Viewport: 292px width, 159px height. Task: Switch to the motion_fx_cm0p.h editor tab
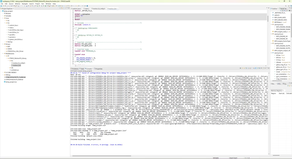pyautogui.click(x=99, y=8)
